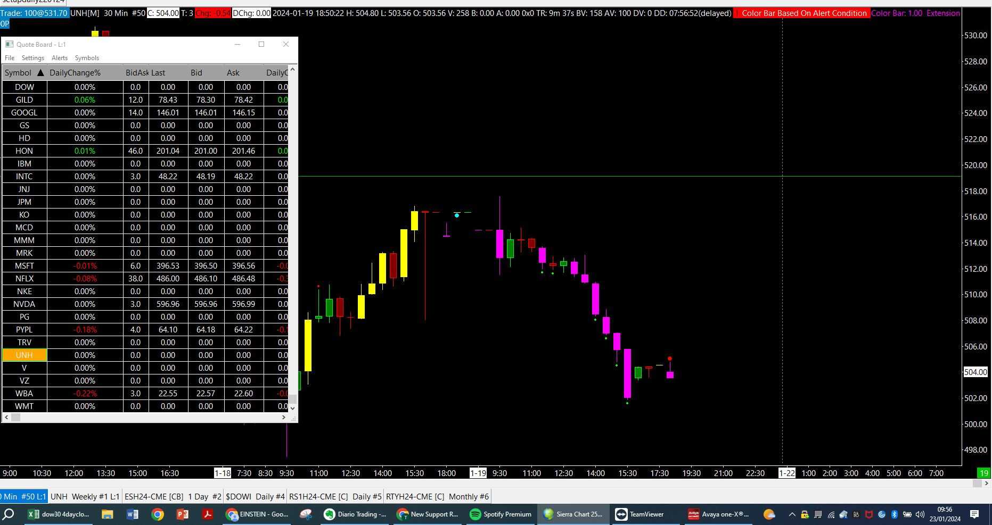
Task: Open Adobe Acrobat from the taskbar
Action: [207, 514]
